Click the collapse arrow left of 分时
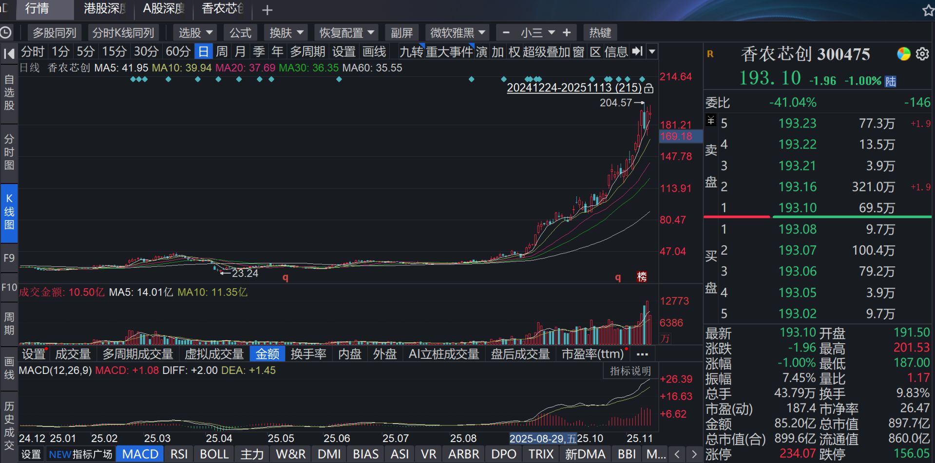 (8, 53)
